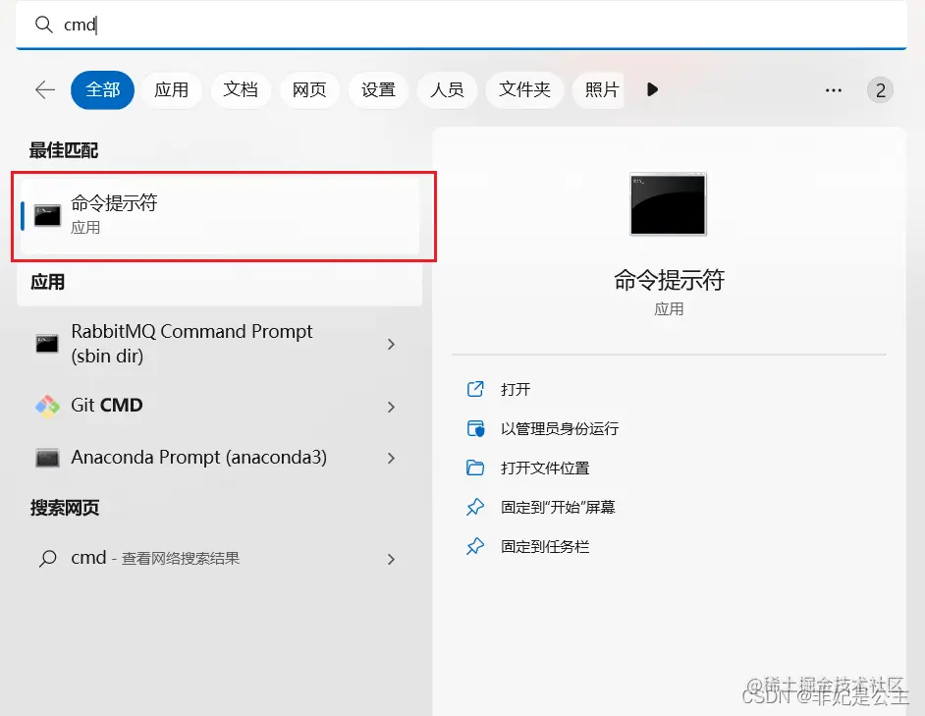Switch to the 人员 filter tab
This screenshot has width=925, height=716.
coord(447,89)
